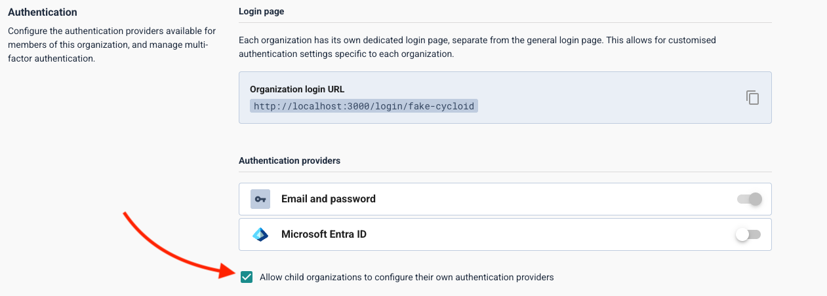Screen dimensions: 827x296
Task: Disable the Email and password toggle
Action: point(749,199)
